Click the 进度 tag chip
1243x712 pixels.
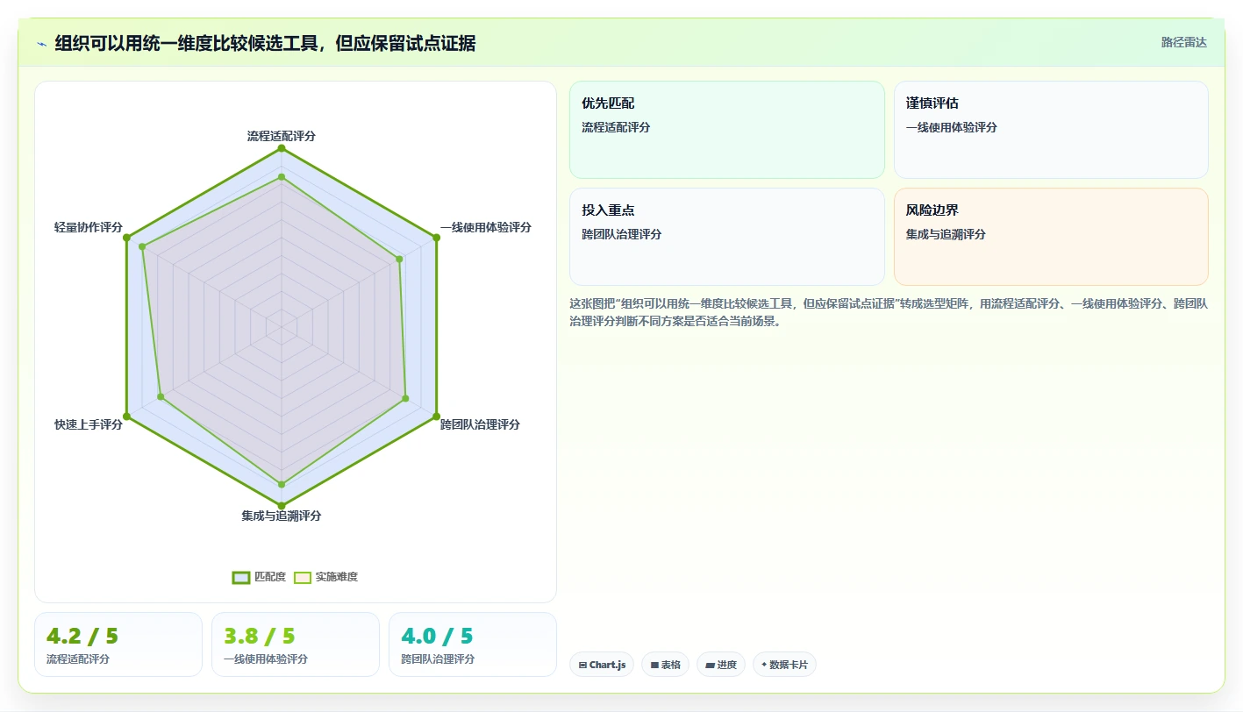[721, 665]
